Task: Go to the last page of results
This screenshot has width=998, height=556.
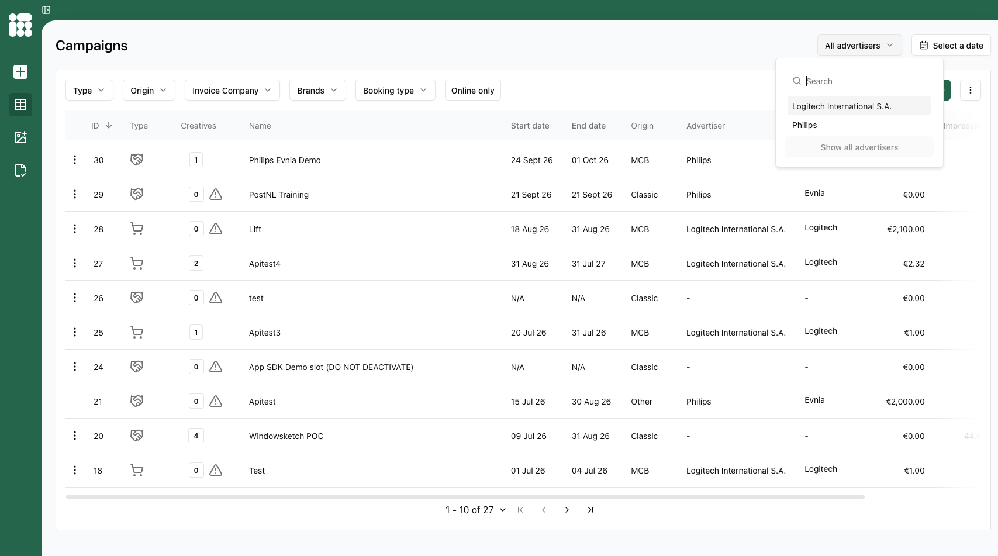Action: click(590, 510)
